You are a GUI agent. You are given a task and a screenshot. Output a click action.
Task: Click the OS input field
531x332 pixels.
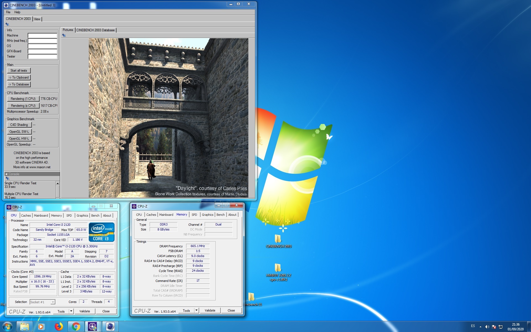point(43,46)
